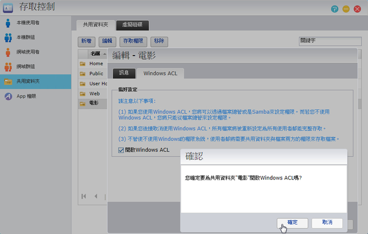The width and height of the screenshot is (368, 234).
Task: Click the minimize yellow window button
Action: [x=346, y=9]
